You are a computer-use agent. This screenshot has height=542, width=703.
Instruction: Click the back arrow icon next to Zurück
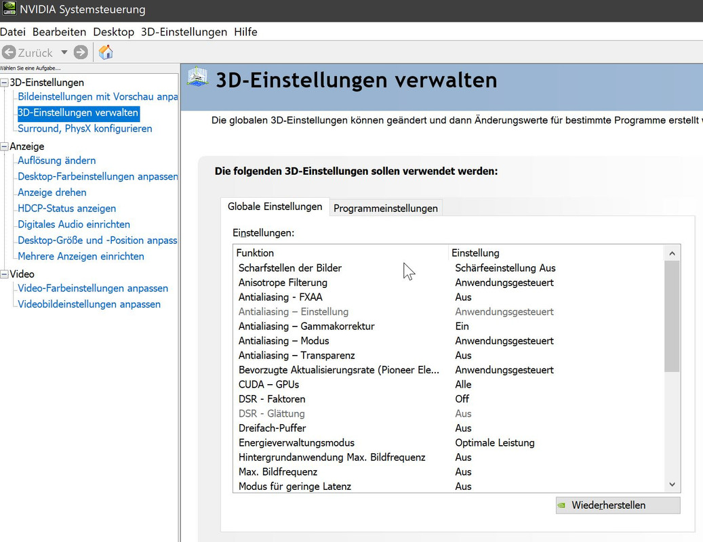tap(9, 52)
